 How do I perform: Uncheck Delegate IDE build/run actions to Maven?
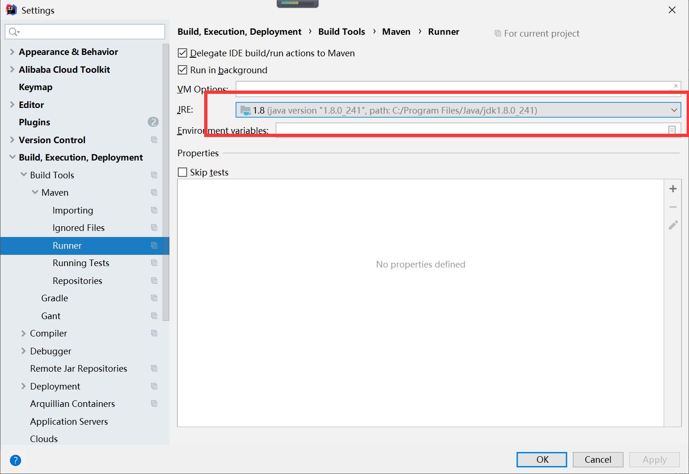[183, 53]
